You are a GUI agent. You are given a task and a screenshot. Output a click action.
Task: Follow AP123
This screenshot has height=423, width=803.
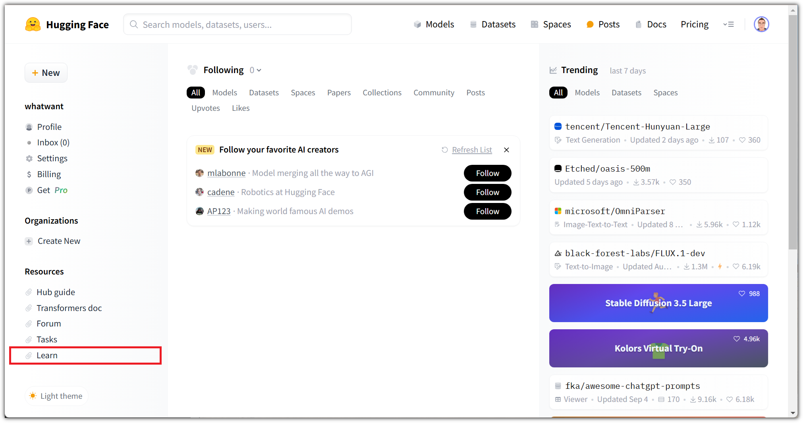(487, 211)
